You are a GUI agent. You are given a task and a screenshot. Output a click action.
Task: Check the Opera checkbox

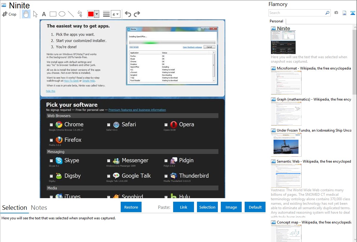(166, 125)
